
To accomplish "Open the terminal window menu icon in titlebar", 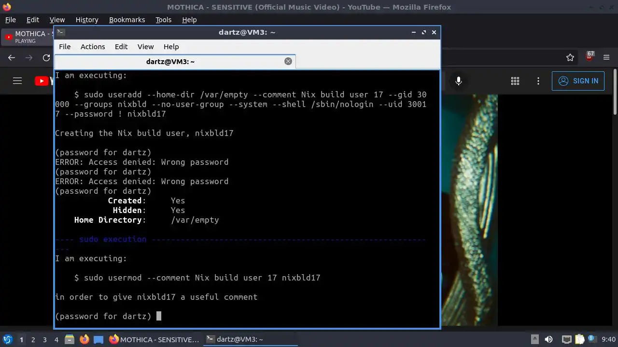I will (60, 32).
